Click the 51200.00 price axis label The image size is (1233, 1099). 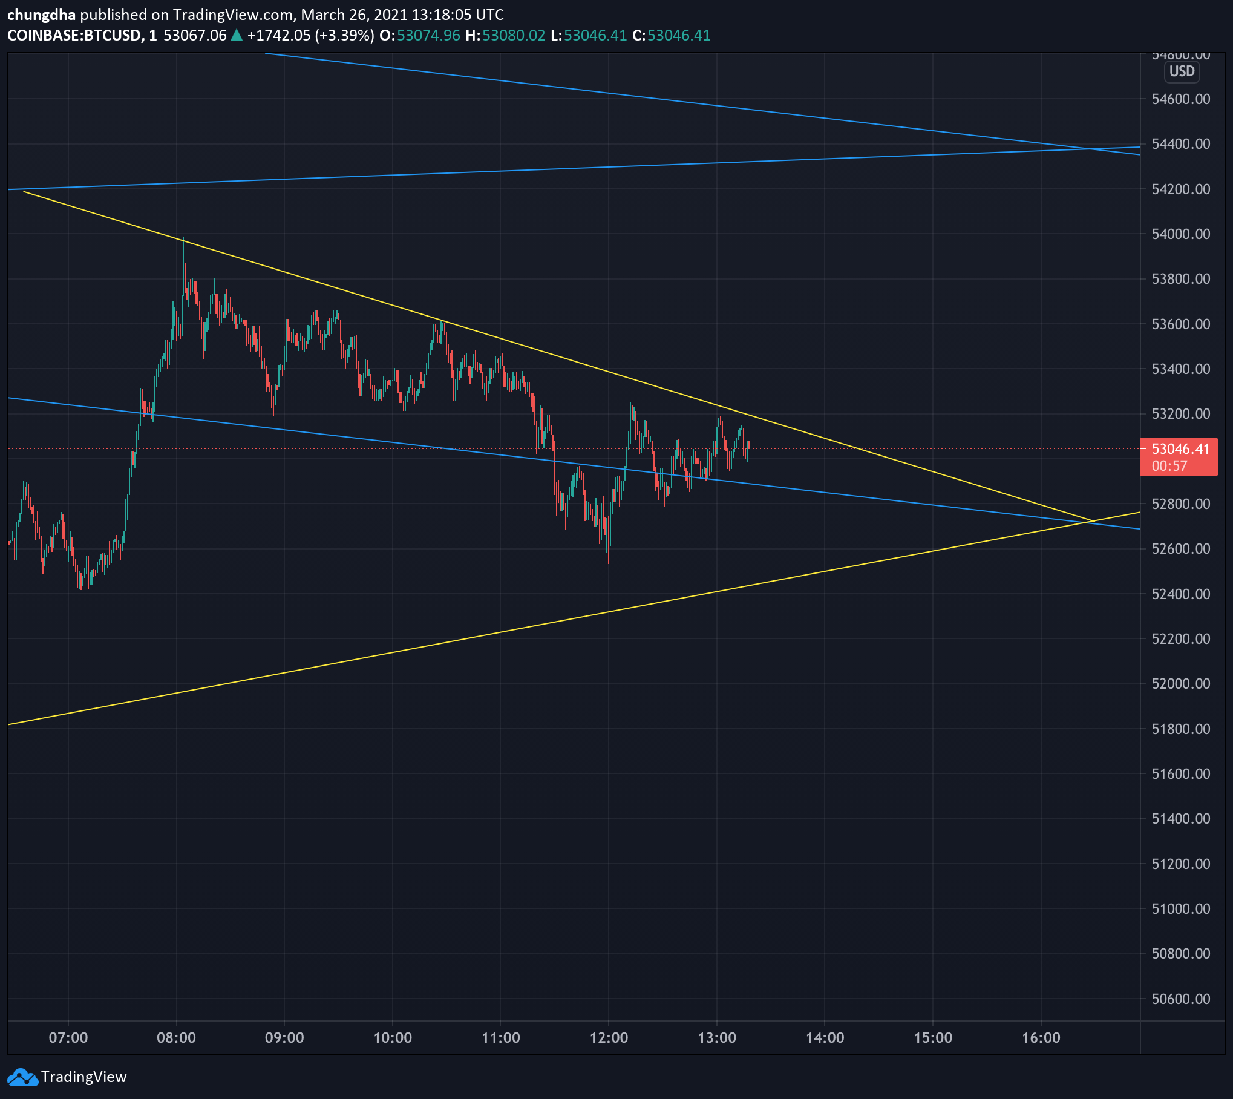coord(1181,864)
